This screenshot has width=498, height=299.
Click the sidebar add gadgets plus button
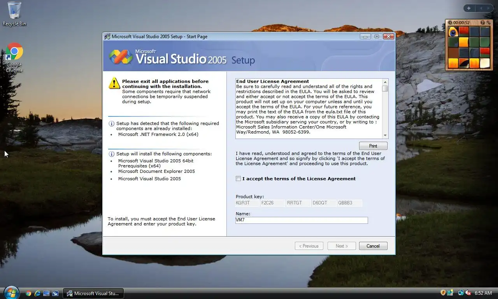(x=469, y=8)
